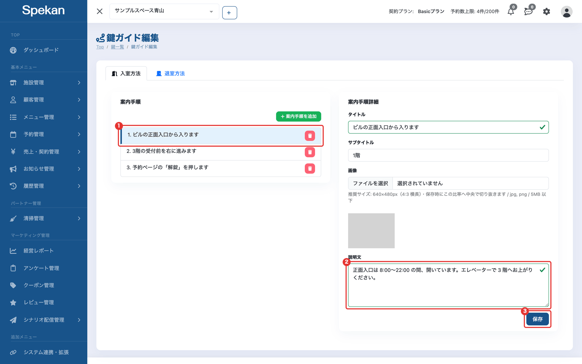Click the サブタイトル input field
Viewport: 582px width, 364px height.
click(x=448, y=155)
